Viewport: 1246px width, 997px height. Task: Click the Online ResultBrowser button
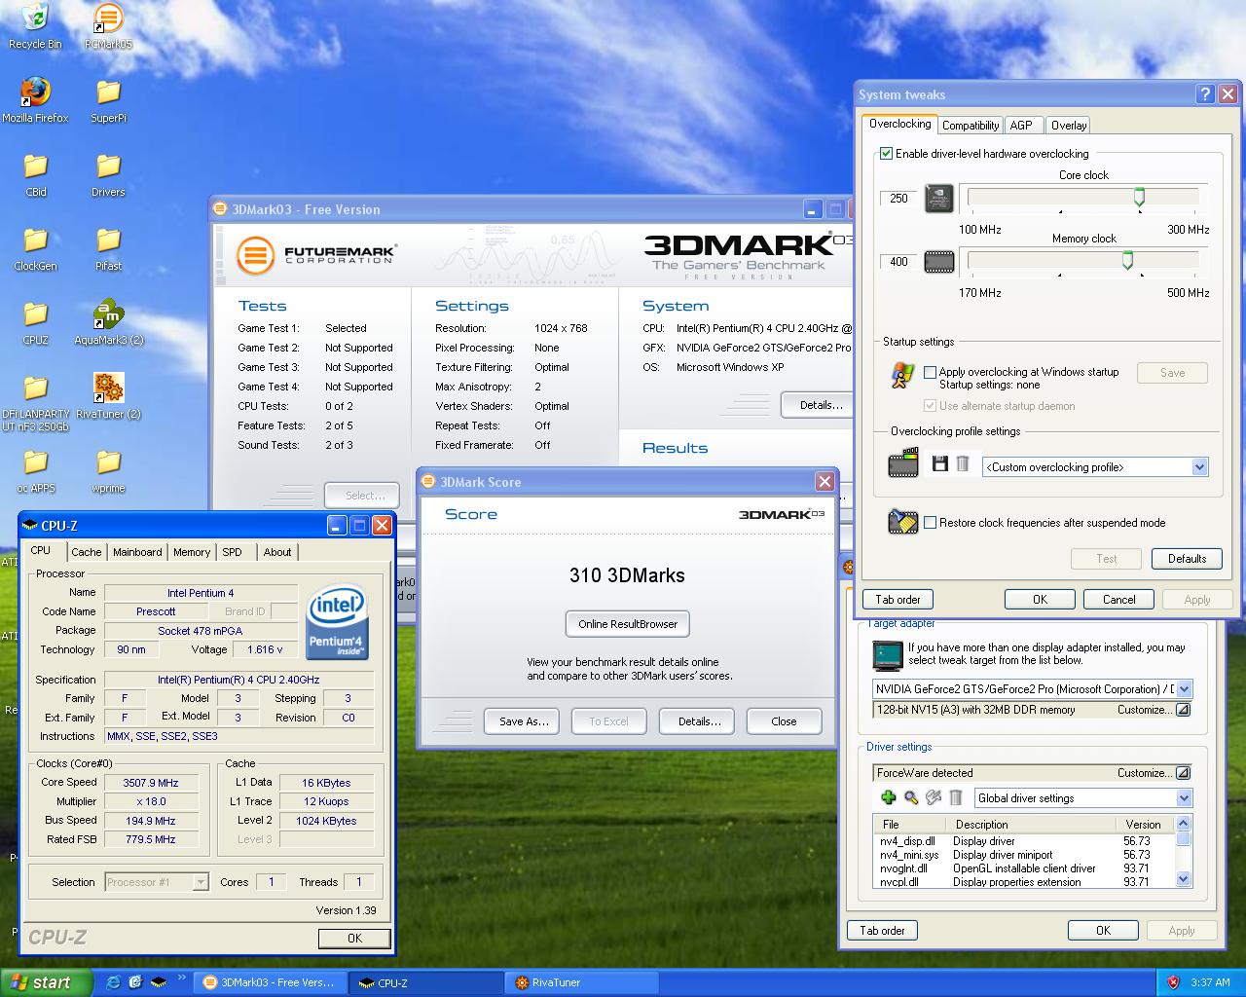click(628, 624)
